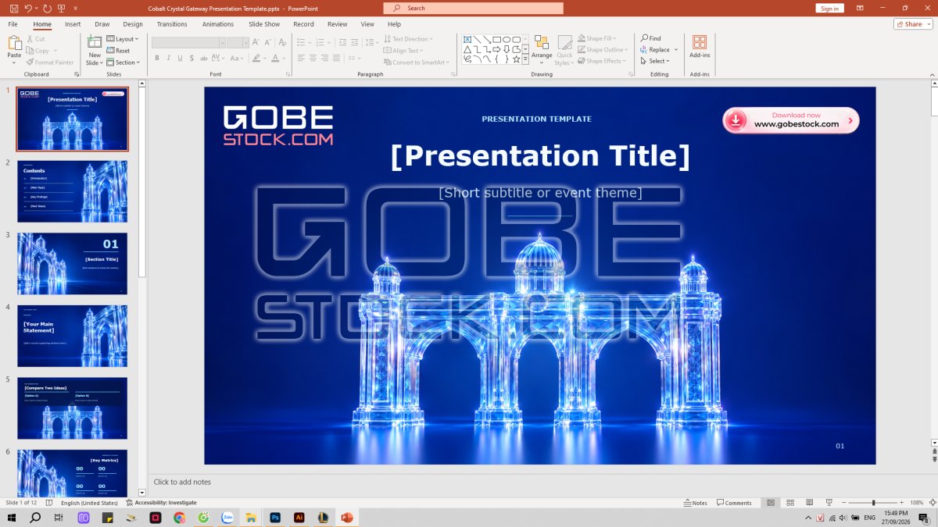The image size is (938, 527).
Task: Click the Paste clipboard icon
Action: 14,43
